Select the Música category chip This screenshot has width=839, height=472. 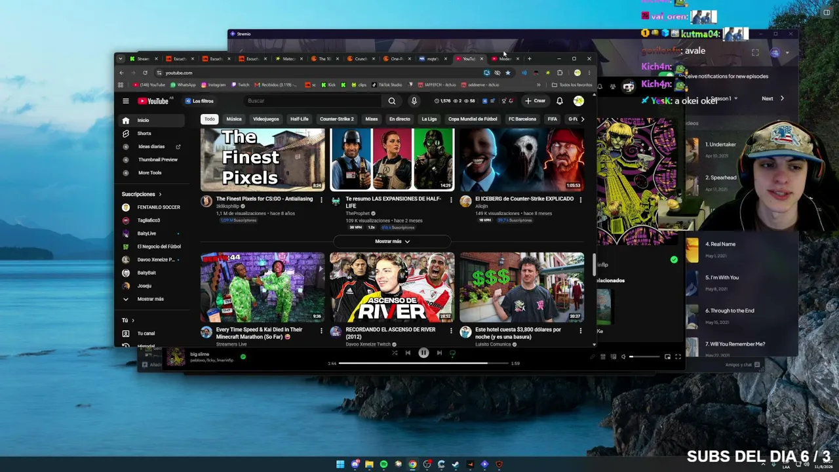pos(234,119)
